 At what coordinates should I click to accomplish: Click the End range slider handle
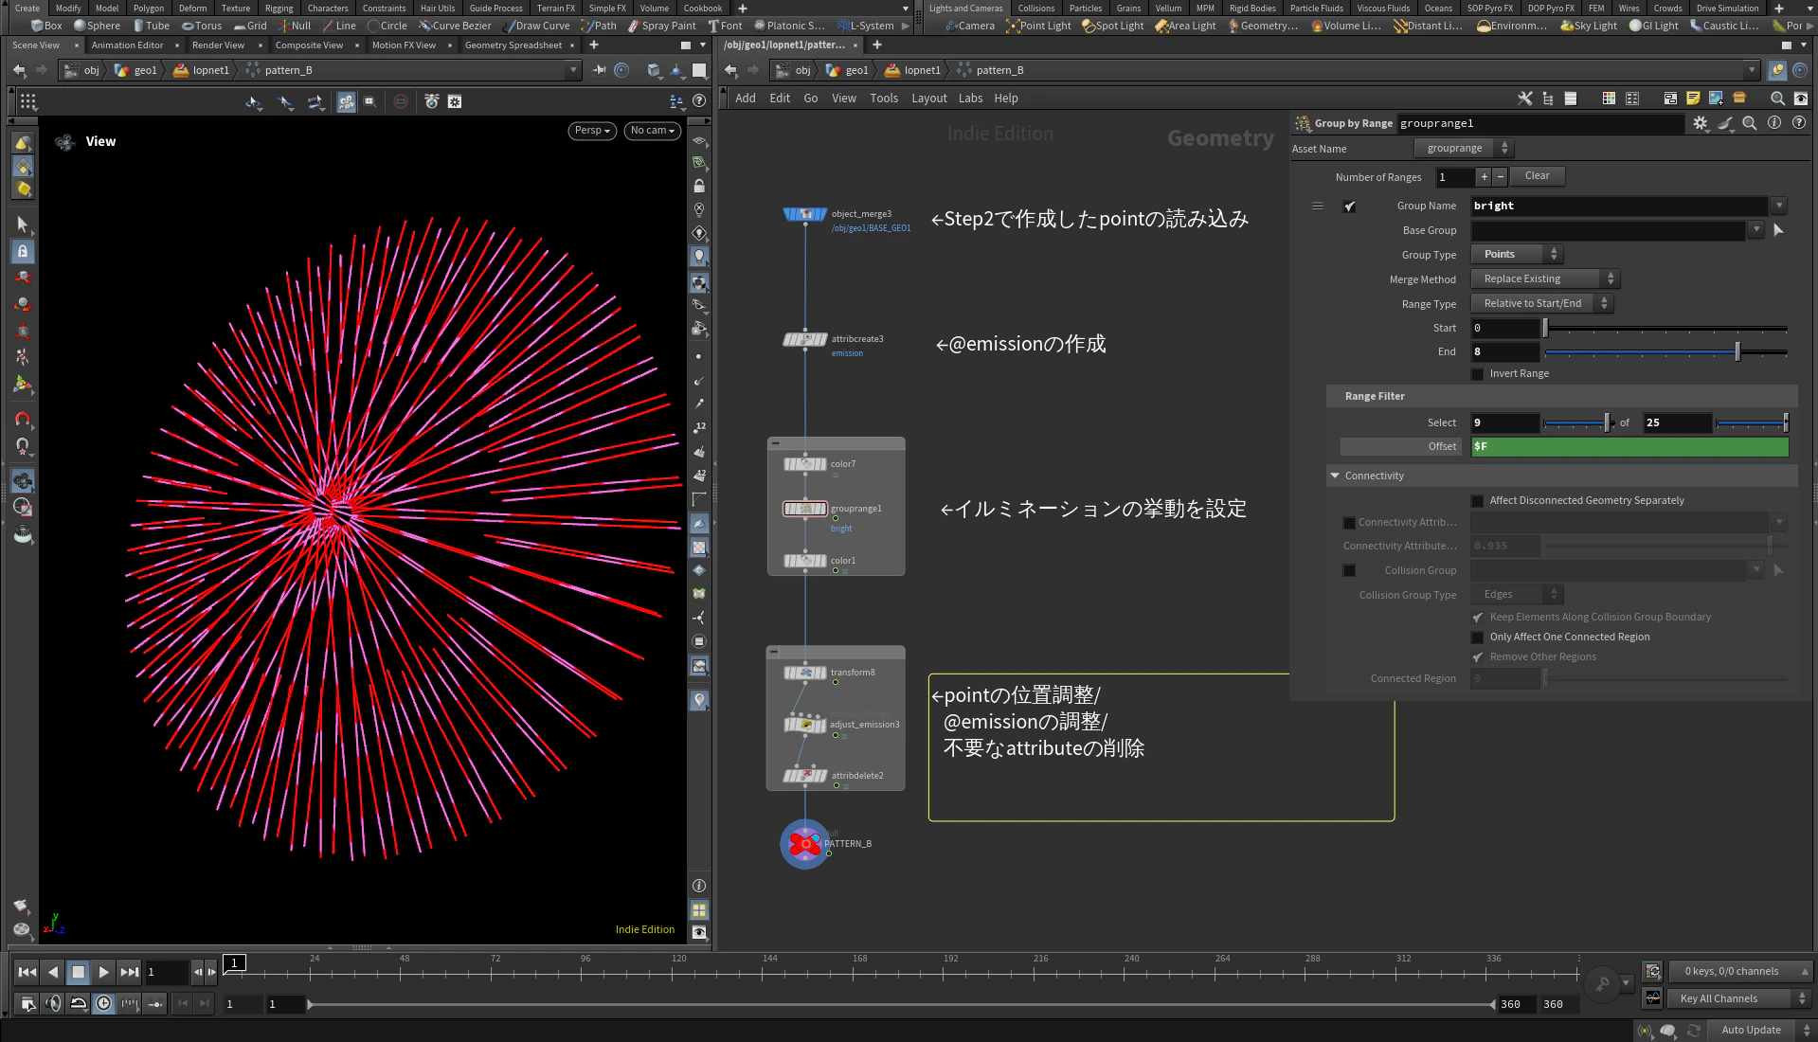click(x=1737, y=352)
